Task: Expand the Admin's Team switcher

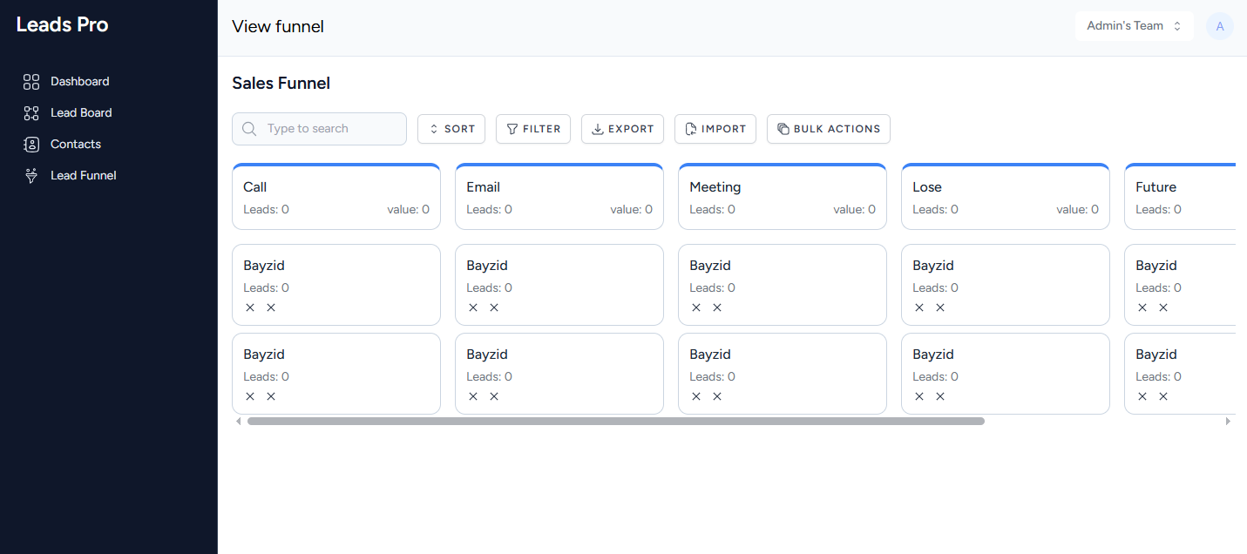Action: pos(1134,26)
